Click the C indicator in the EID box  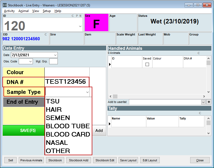(46, 34)
